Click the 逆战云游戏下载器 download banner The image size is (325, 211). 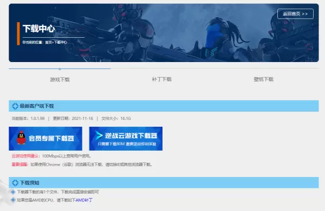[126, 139]
